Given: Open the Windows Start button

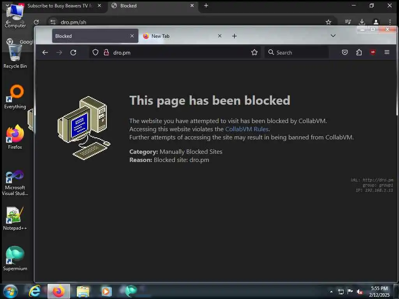Looking at the screenshot, I should pyautogui.click(x=11, y=291).
